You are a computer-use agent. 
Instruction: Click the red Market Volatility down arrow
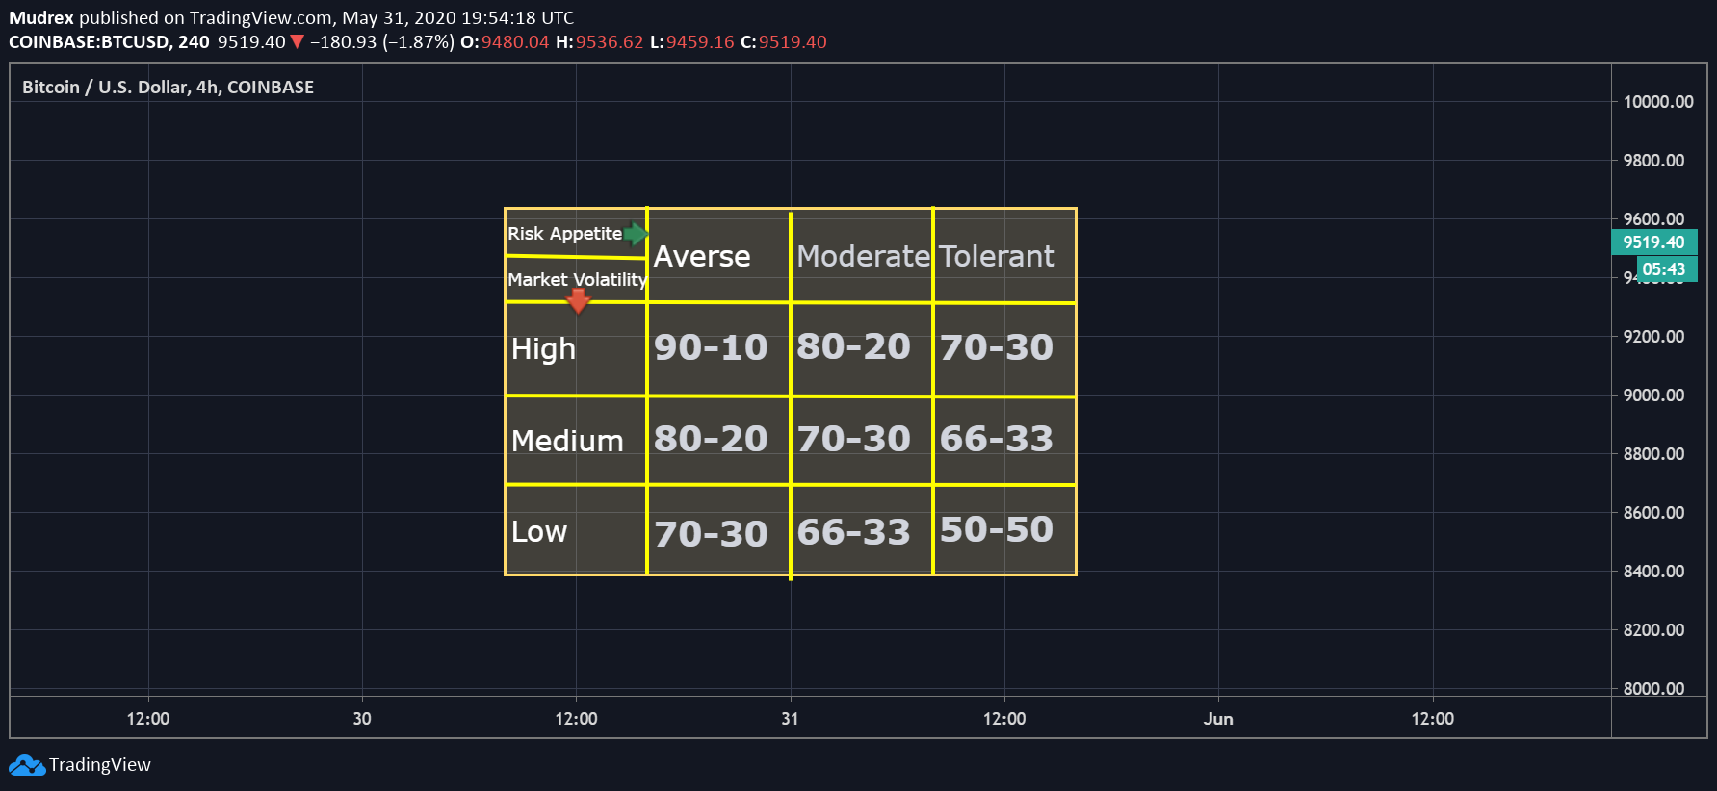point(578,302)
